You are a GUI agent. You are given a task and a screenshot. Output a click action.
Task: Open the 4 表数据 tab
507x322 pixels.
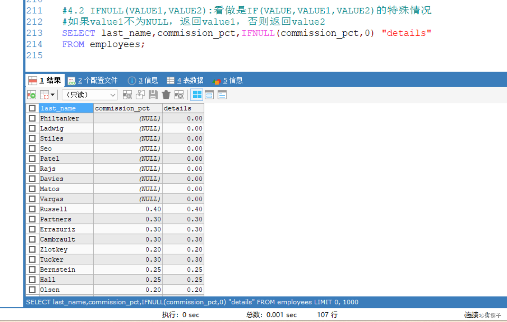coord(185,80)
